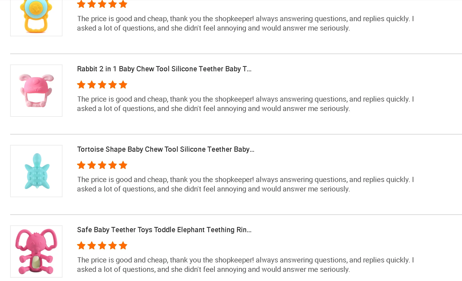Open the Rabbit 2 in 1 Baby Chew Tool title

[x=164, y=69]
